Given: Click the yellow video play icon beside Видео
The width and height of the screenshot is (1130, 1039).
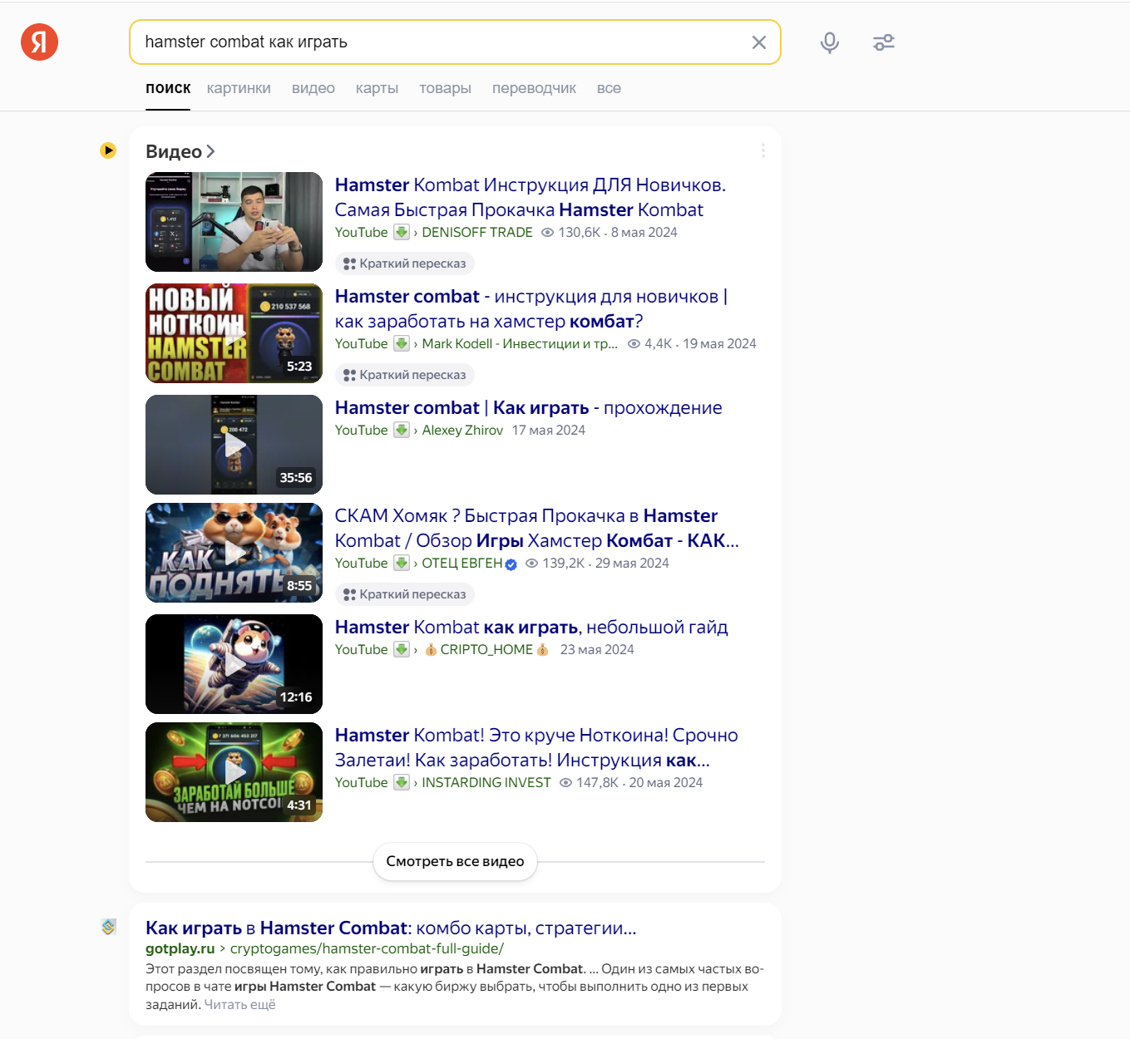Looking at the screenshot, I should tap(108, 150).
